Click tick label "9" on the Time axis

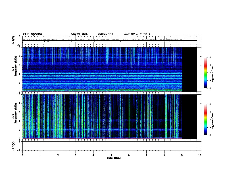(182, 155)
